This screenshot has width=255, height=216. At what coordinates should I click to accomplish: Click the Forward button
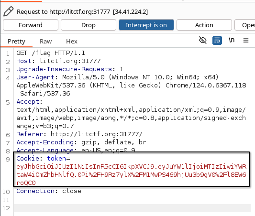(x=31, y=25)
